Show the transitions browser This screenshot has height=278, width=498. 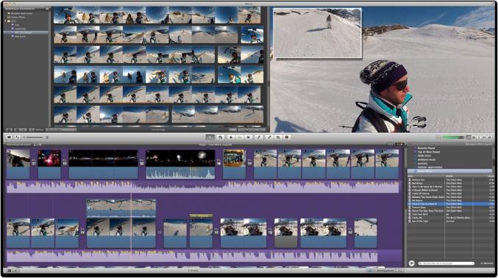(484, 137)
